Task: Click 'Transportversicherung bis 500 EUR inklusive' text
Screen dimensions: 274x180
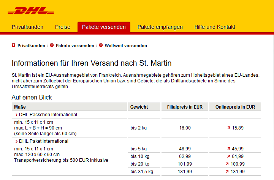Action: (x=61, y=160)
